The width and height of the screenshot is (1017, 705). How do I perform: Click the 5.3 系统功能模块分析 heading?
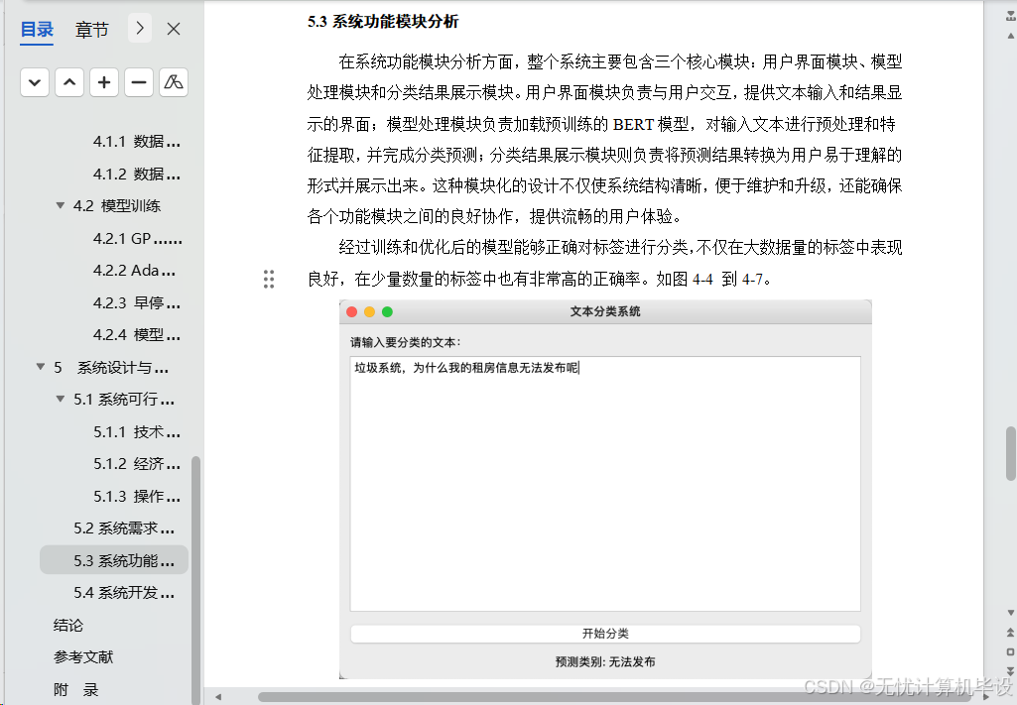click(383, 22)
